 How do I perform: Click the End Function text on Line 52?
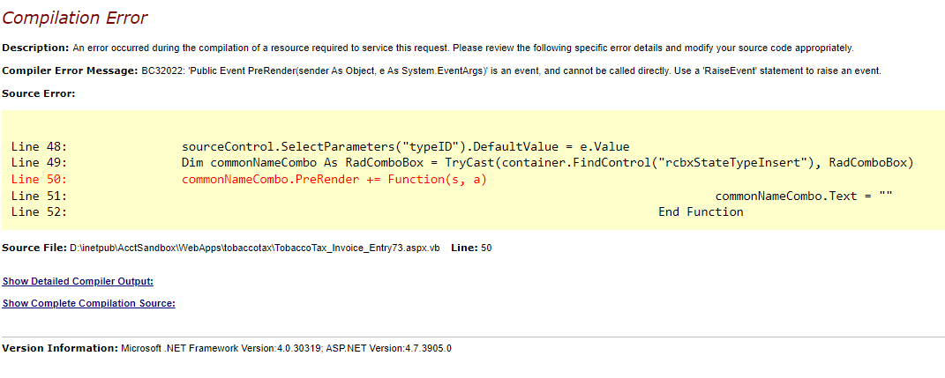[x=701, y=211]
